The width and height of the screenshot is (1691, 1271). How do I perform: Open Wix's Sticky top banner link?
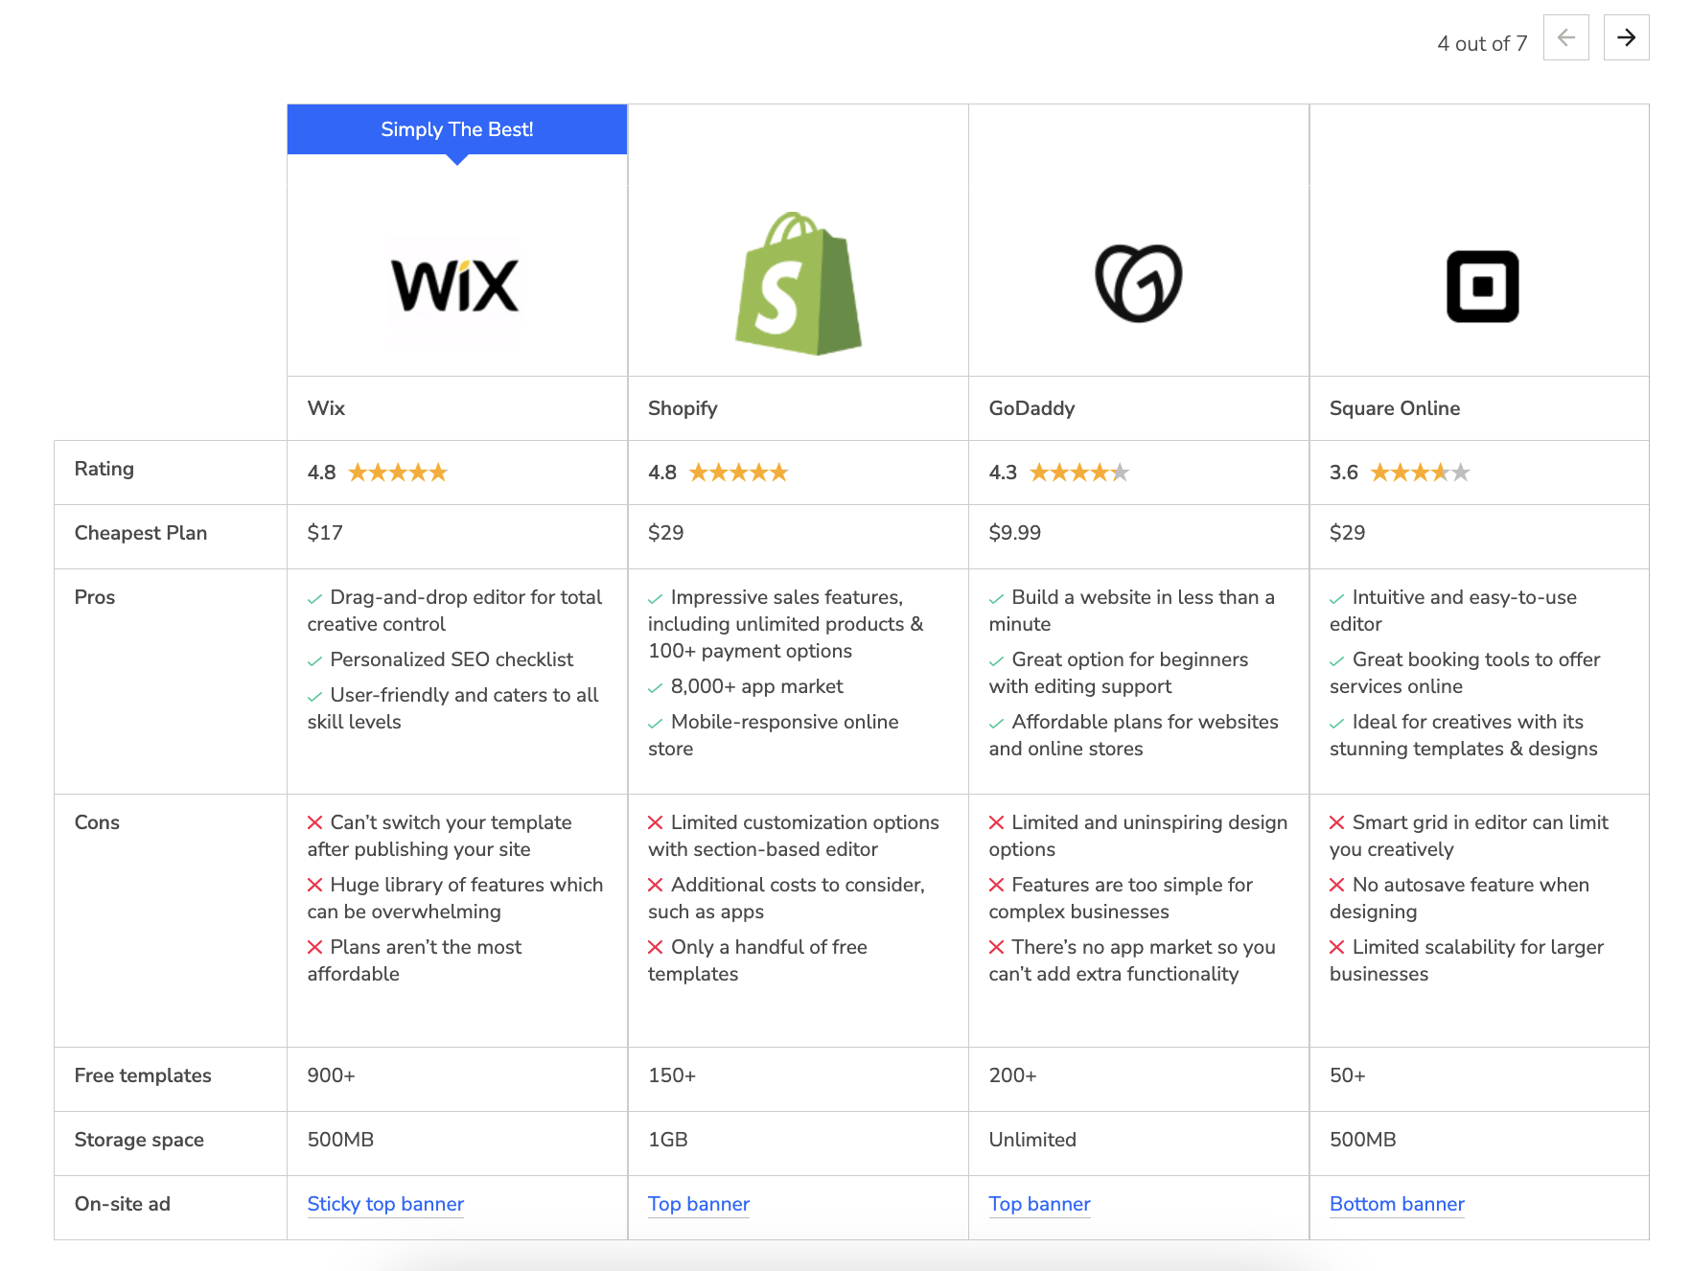click(x=385, y=1204)
